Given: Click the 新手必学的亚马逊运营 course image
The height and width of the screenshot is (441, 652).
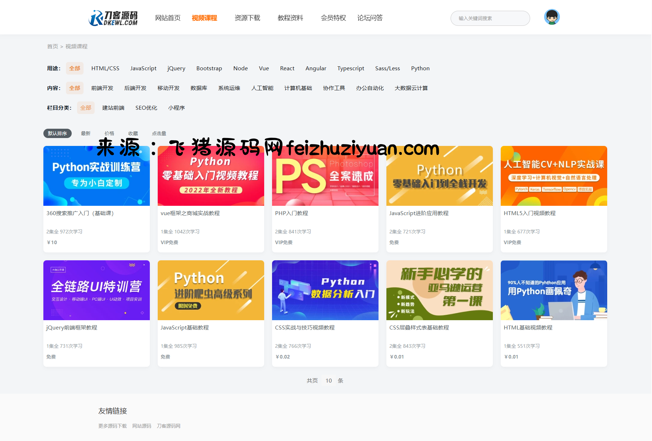Looking at the screenshot, I should click(x=439, y=290).
